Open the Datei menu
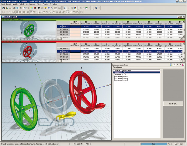187x146 pixels. [x=3, y=4]
